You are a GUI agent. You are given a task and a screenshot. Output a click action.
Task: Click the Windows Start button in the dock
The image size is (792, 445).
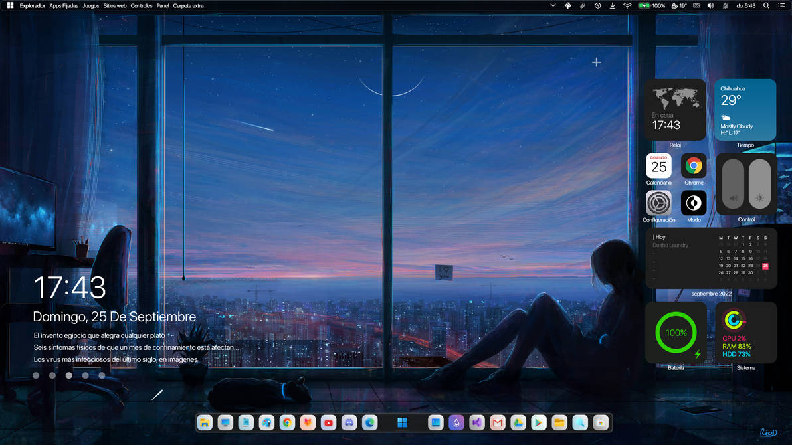point(403,422)
